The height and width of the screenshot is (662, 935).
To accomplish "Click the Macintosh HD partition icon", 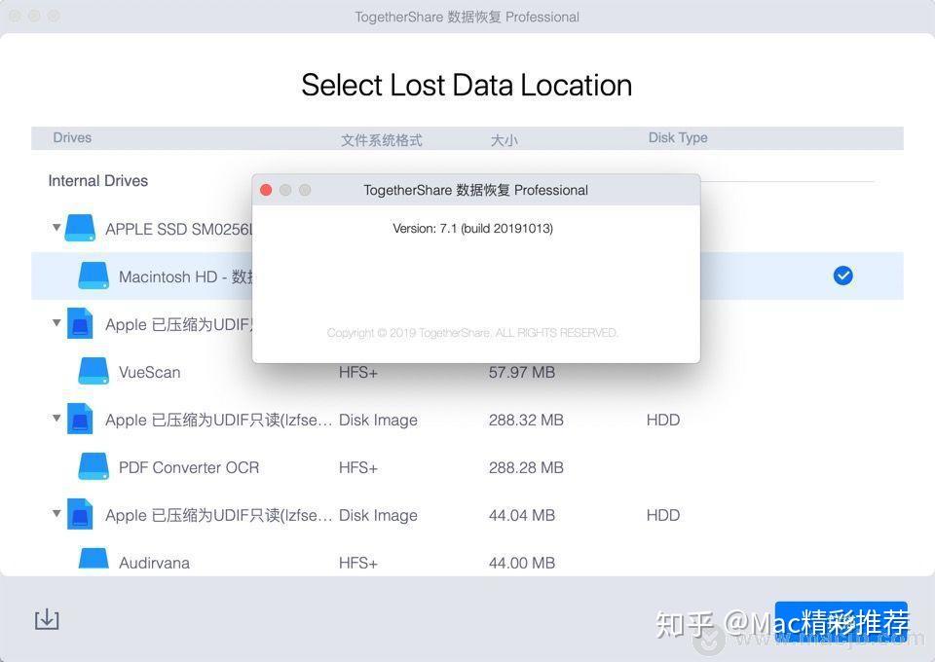I will pyautogui.click(x=93, y=276).
